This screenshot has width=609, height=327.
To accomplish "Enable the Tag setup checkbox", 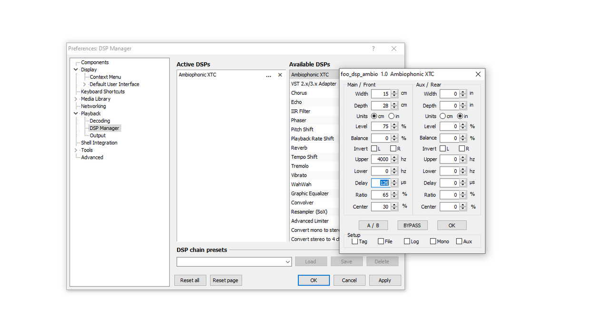I will [354, 241].
